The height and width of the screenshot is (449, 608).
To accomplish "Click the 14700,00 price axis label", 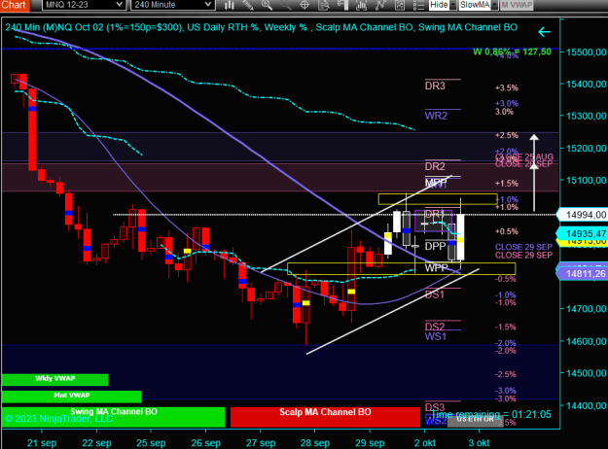I will click(586, 309).
